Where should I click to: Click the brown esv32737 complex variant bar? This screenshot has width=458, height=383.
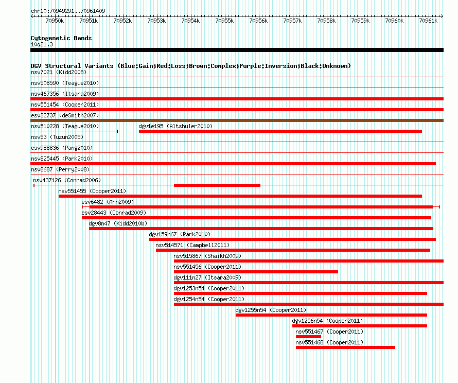(237, 120)
